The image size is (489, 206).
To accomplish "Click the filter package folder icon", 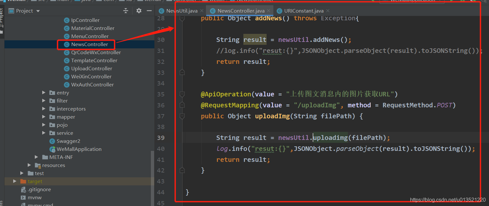I will click(x=52, y=101).
